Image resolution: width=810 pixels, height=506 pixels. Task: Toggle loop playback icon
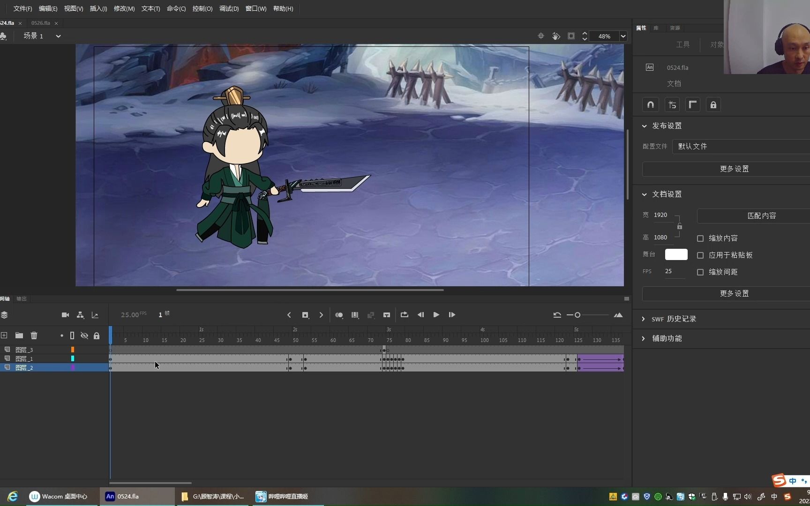point(405,315)
